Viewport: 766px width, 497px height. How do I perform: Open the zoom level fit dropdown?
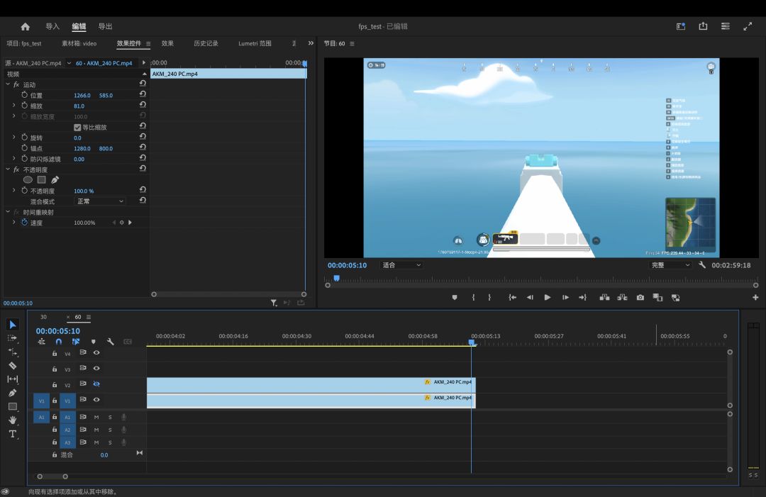tap(401, 265)
